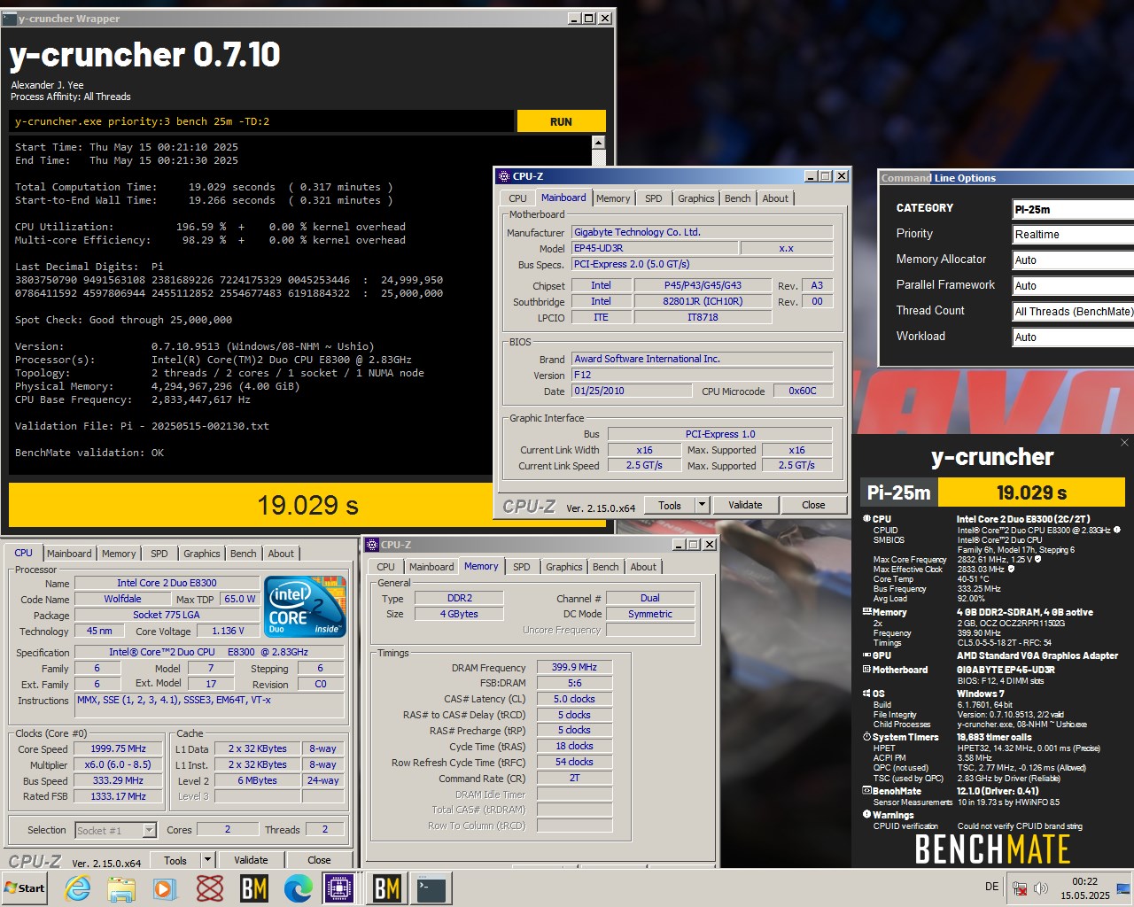Screen dimensions: 1134x907
Task: Click the y-cruncher command line field
Action: (x=261, y=121)
